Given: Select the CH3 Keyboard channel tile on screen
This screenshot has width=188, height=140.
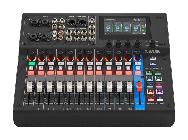Looking at the screenshot, I should point(126,25).
